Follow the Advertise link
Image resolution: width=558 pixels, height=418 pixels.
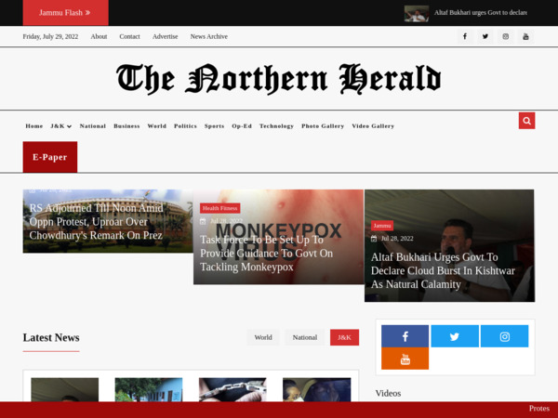coord(166,36)
